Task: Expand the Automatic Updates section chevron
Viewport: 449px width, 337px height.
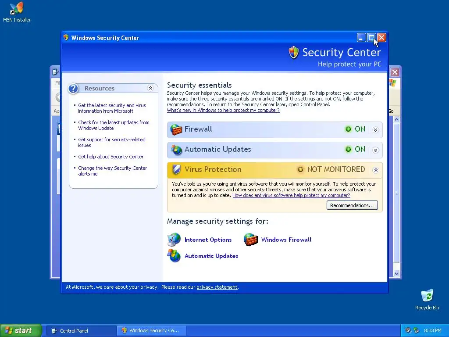Action: click(x=375, y=150)
